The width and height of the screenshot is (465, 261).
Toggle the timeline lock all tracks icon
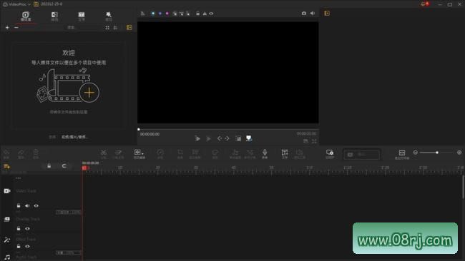(x=49, y=166)
